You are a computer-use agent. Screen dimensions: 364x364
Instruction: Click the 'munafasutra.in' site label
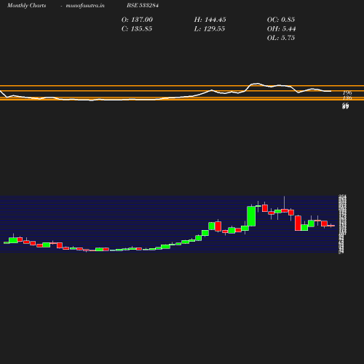click(85, 6)
